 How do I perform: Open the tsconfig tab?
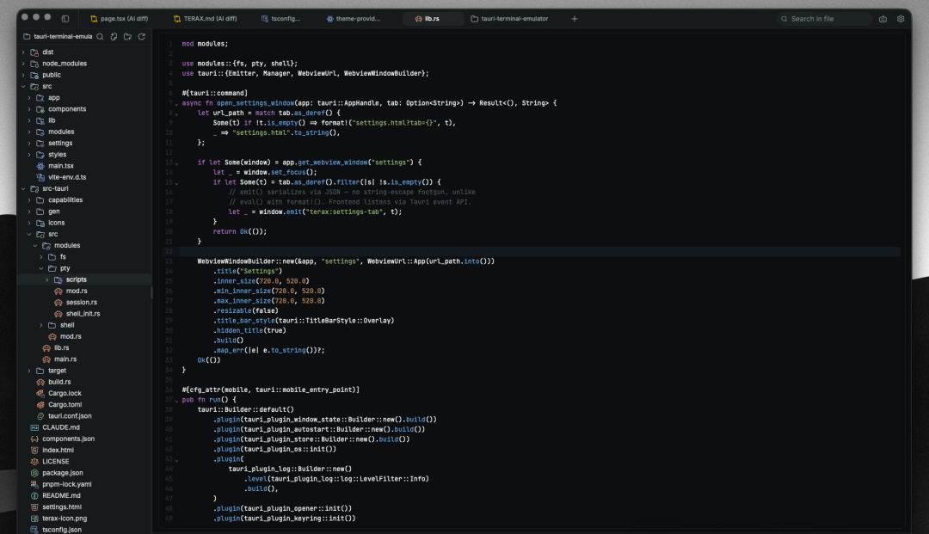[x=280, y=19]
